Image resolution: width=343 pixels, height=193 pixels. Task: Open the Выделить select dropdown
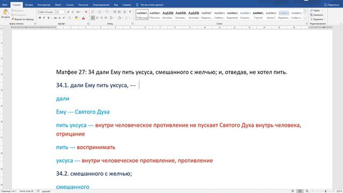[317, 19]
